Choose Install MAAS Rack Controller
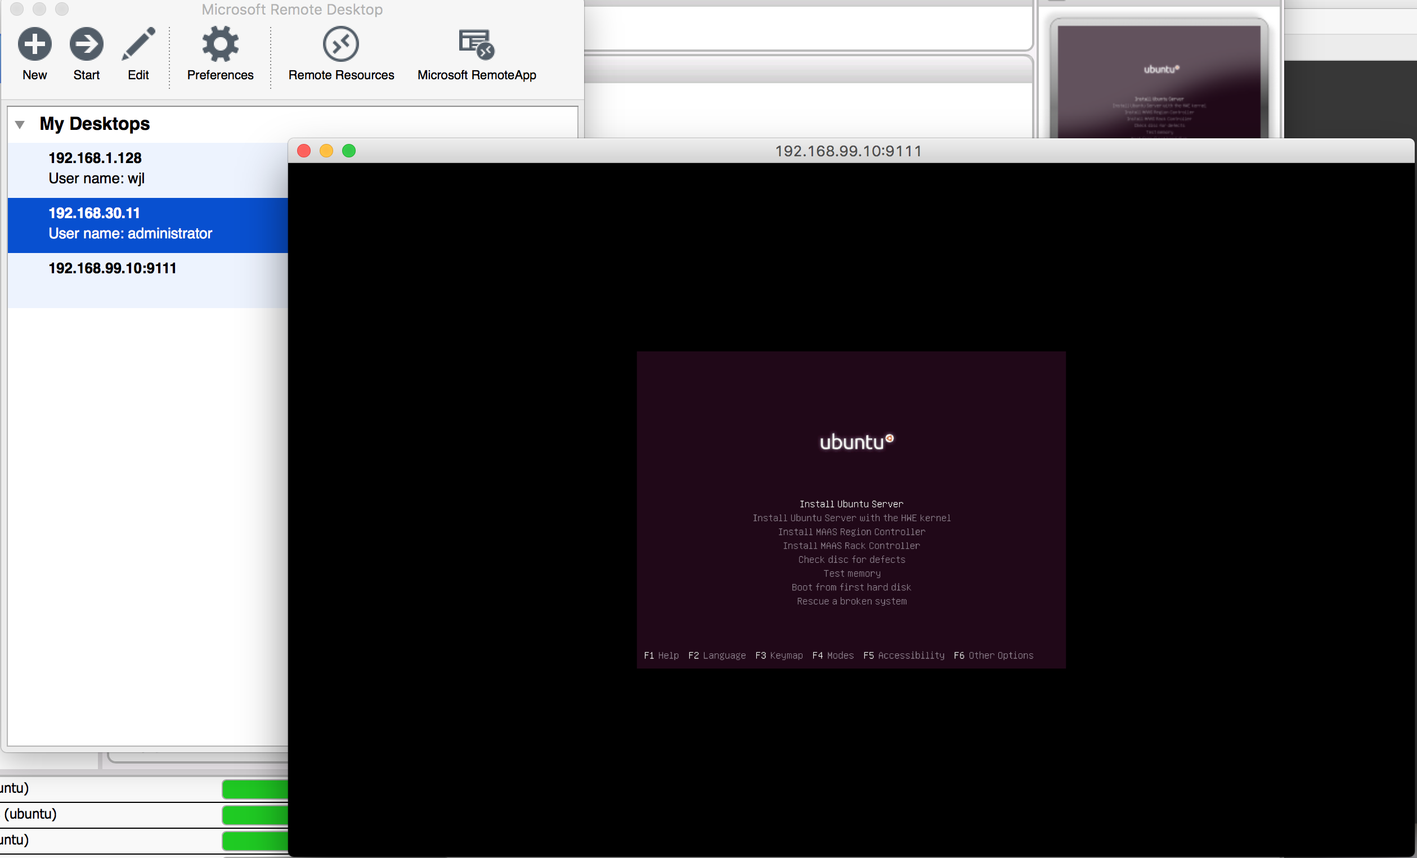The image size is (1417, 858). [x=851, y=545]
